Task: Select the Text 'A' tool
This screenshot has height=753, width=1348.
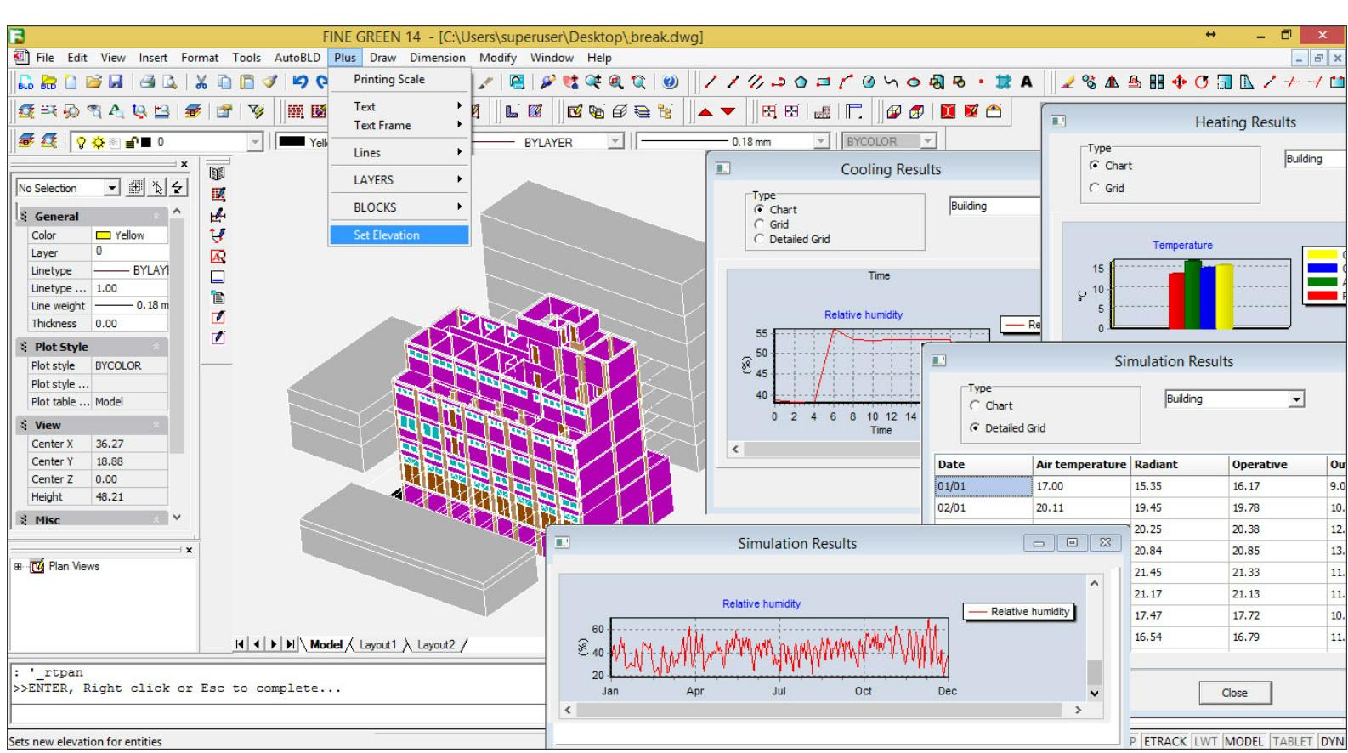Action: coord(1027,82)
